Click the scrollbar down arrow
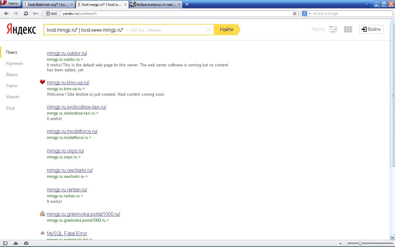The height and width of the screenshot is (247, 395). pyautogui.click(x=393, y=237)
